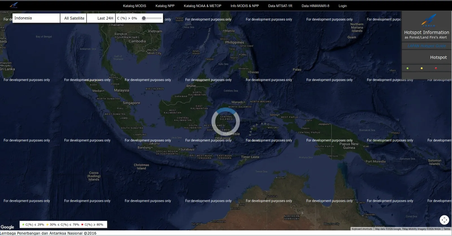Click the yellow hotspot dot in the panel
The image size is (452, 236).
point(421,68)
